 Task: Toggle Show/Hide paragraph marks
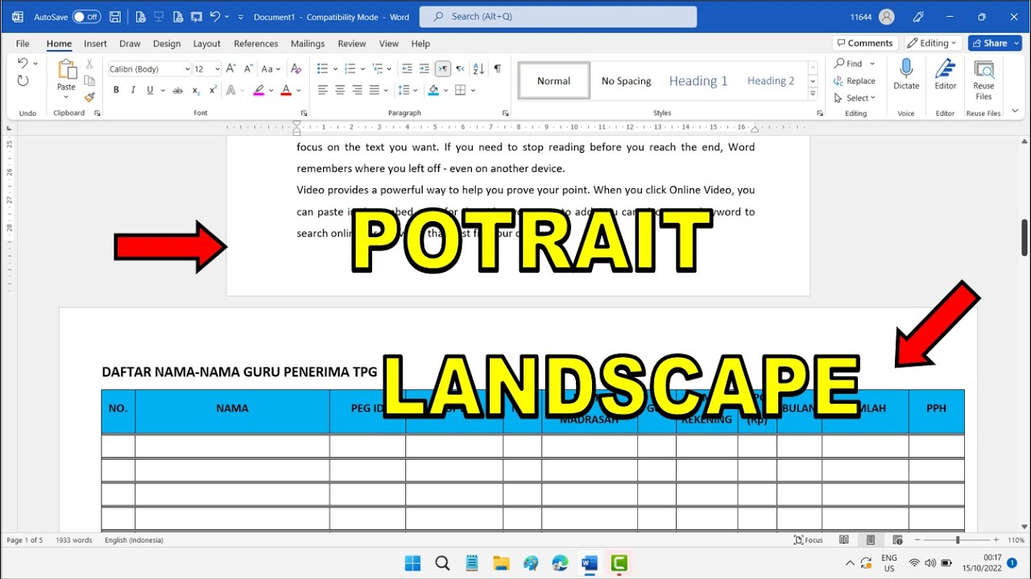tap(497, 69)
